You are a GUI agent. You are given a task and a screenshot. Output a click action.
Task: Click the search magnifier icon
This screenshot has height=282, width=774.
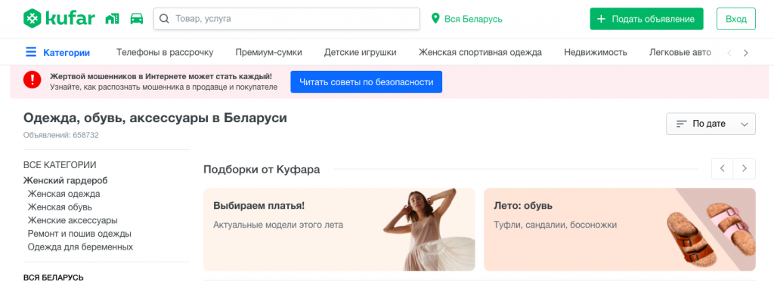click(164, 19)
